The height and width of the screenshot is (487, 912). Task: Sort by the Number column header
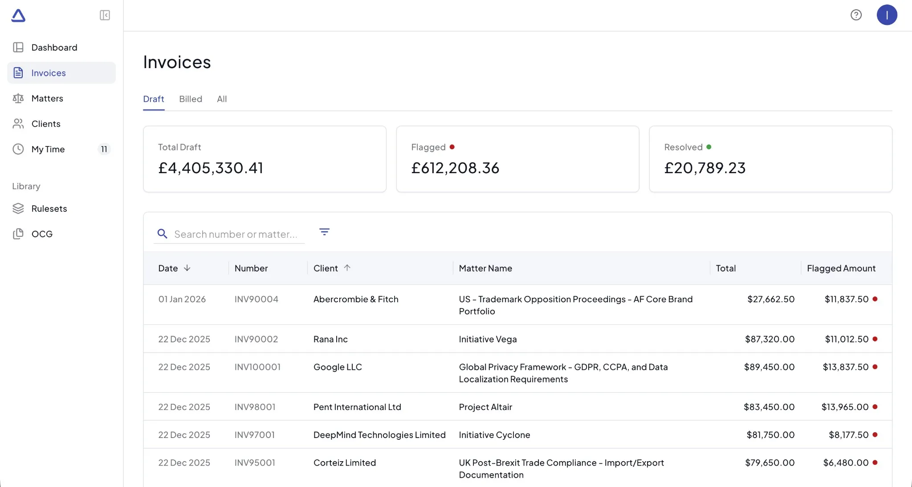click(251, 268)
